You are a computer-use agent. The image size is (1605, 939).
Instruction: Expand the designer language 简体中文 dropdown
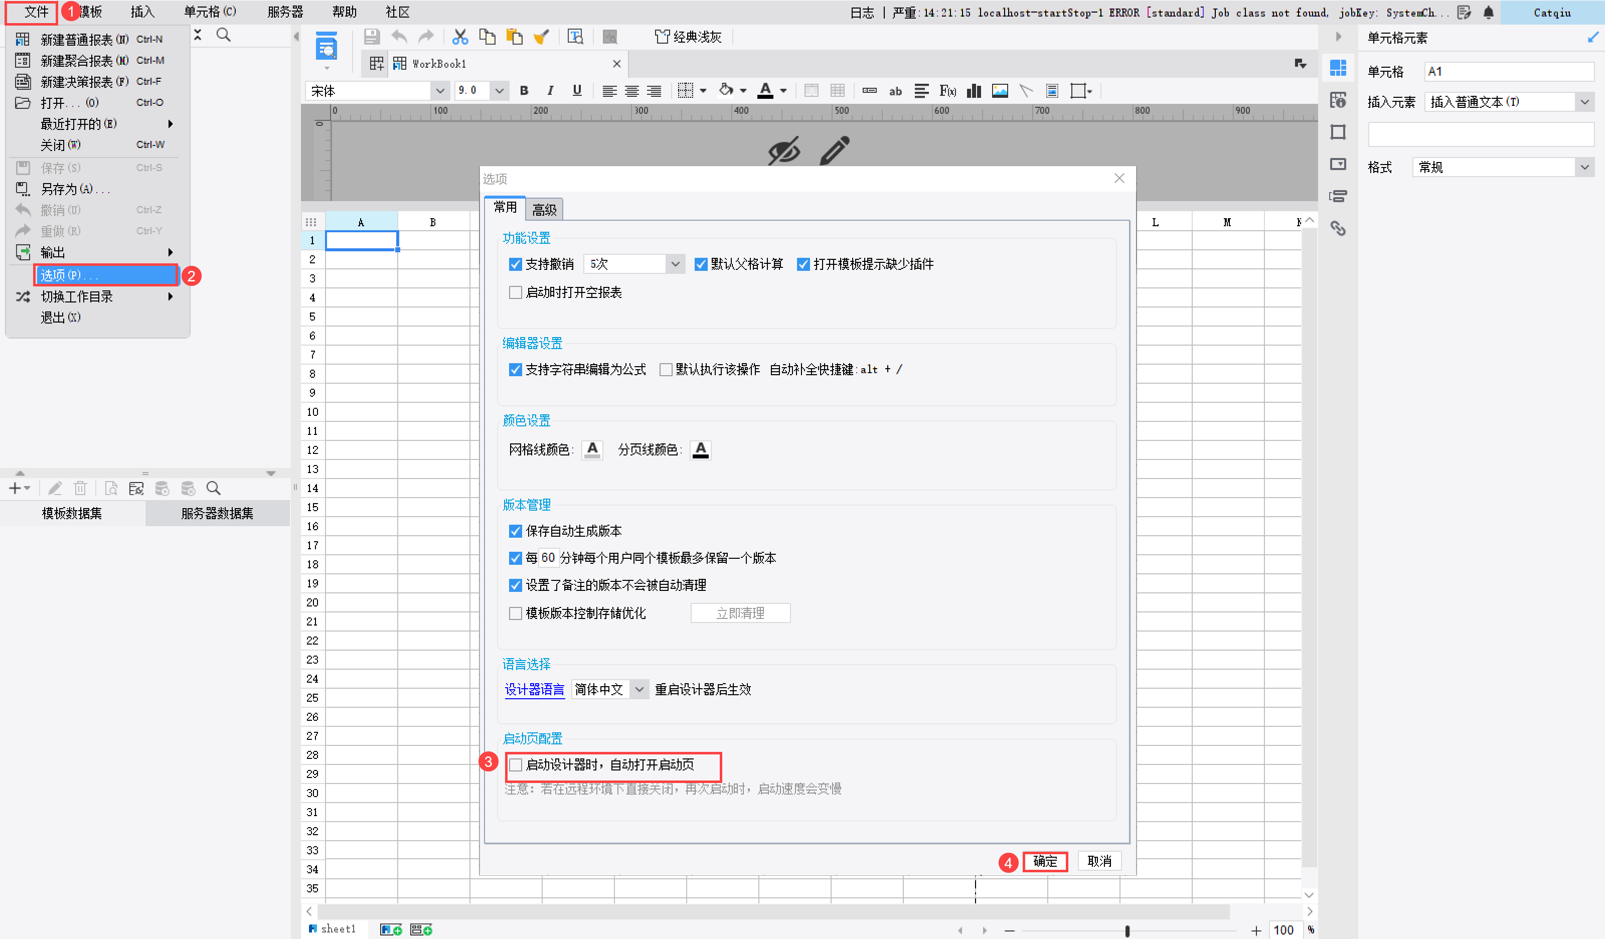(x=609, y=689)
